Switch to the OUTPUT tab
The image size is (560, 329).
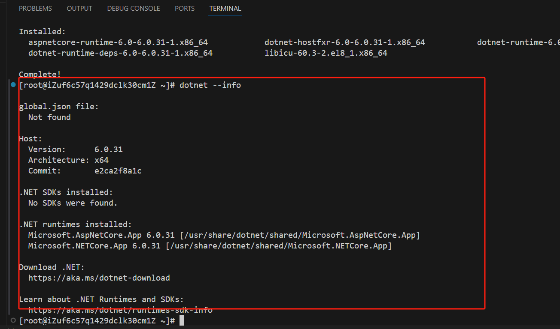79,8
